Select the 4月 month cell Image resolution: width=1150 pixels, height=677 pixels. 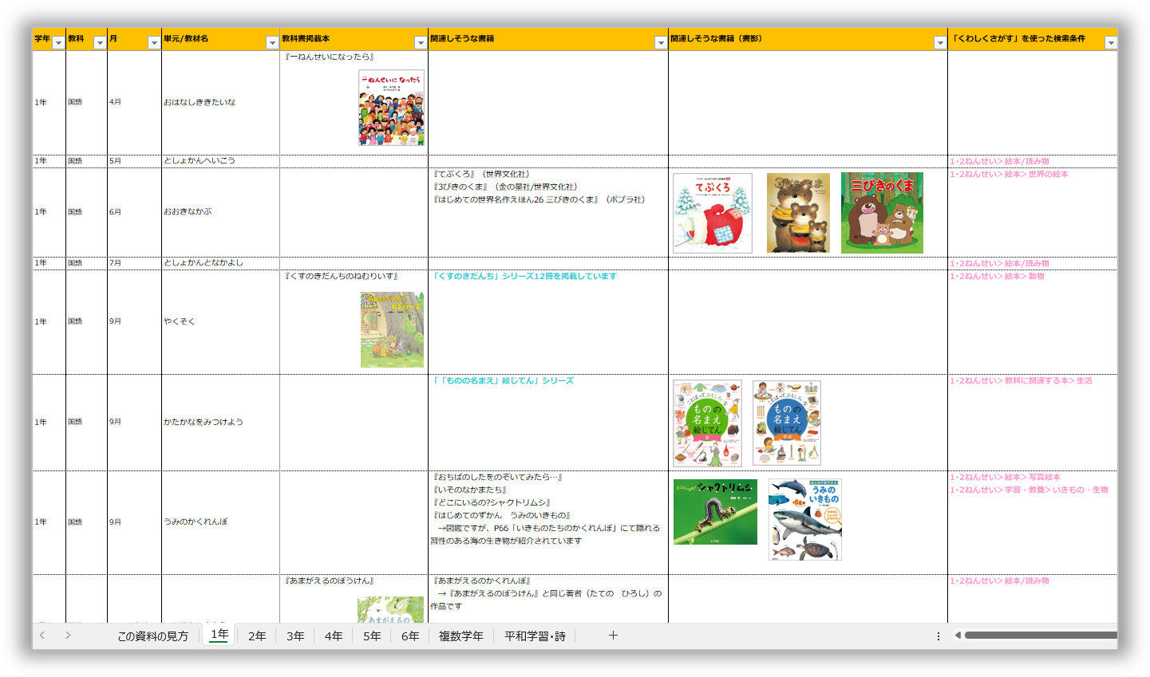[x=134, y=102]
